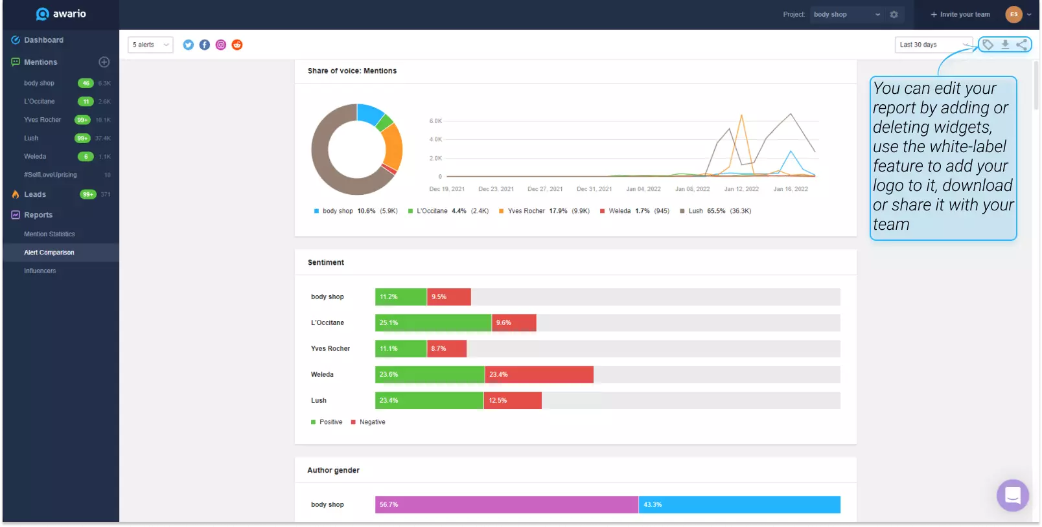
Task: Click the 99+ badge beside Leads
Action: coord(88,194)
